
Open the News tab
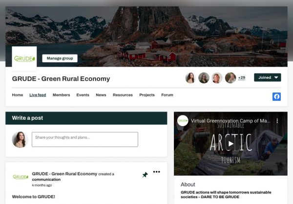101,95
